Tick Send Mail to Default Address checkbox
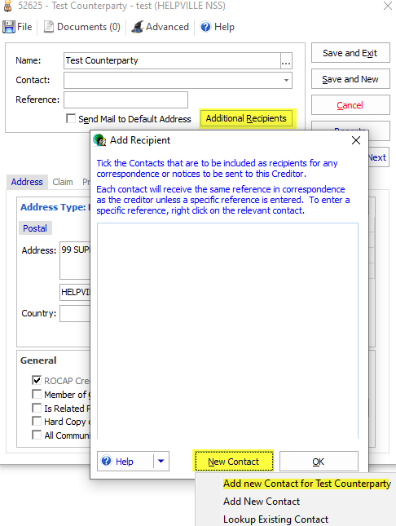396x526 pixels. point(71,118)
